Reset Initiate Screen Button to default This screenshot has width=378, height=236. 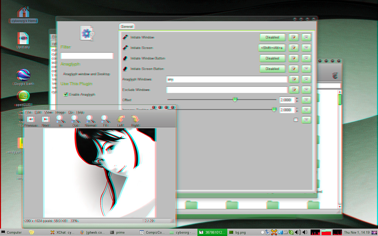coord(306,69)
